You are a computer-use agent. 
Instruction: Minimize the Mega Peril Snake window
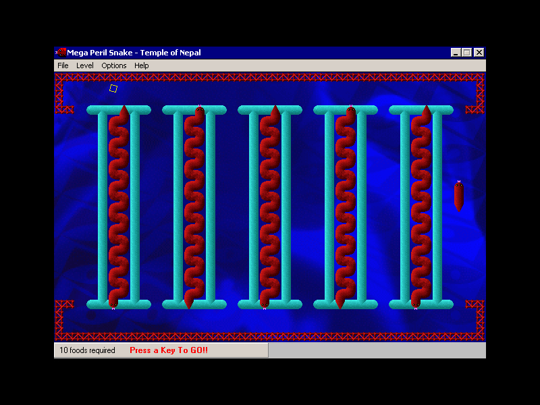456,53
